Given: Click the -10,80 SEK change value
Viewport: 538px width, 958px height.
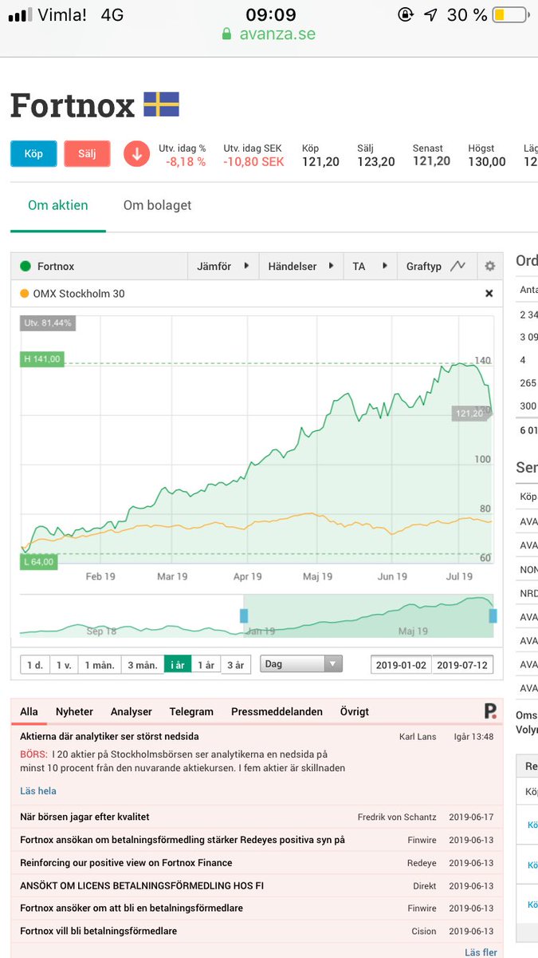Looking at the screenshot, I should point(254,161).
